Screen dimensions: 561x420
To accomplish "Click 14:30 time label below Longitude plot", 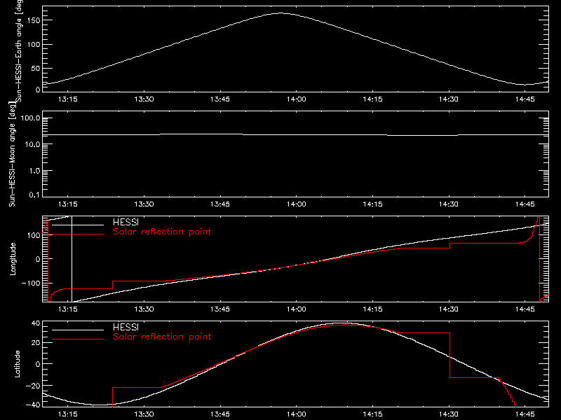I will (x=449, y=309).
